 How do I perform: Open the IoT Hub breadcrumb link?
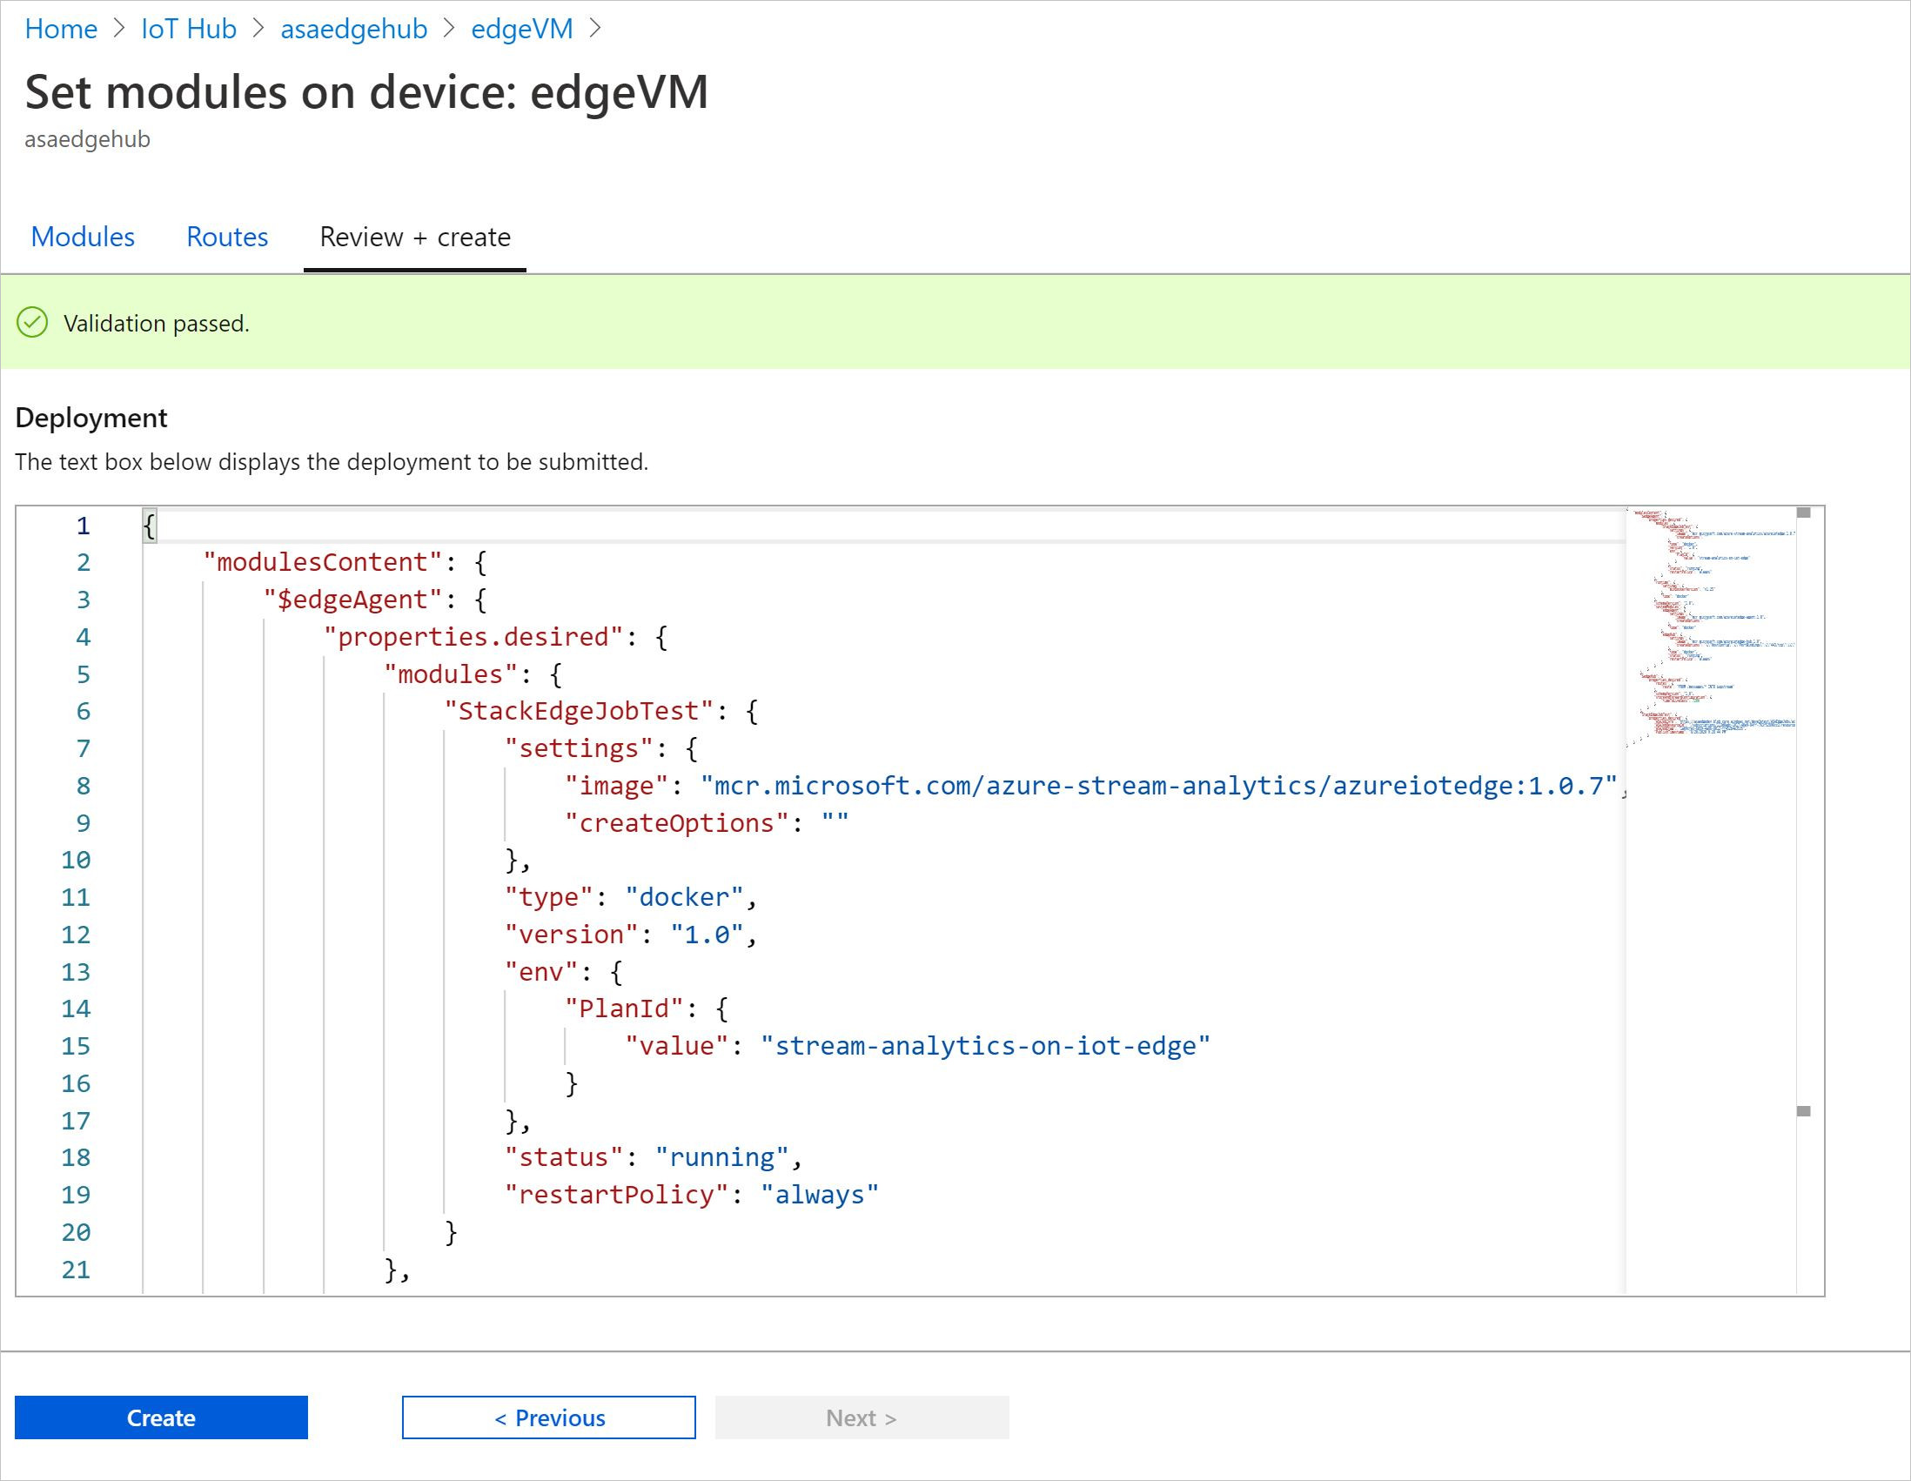coord(188,29)
